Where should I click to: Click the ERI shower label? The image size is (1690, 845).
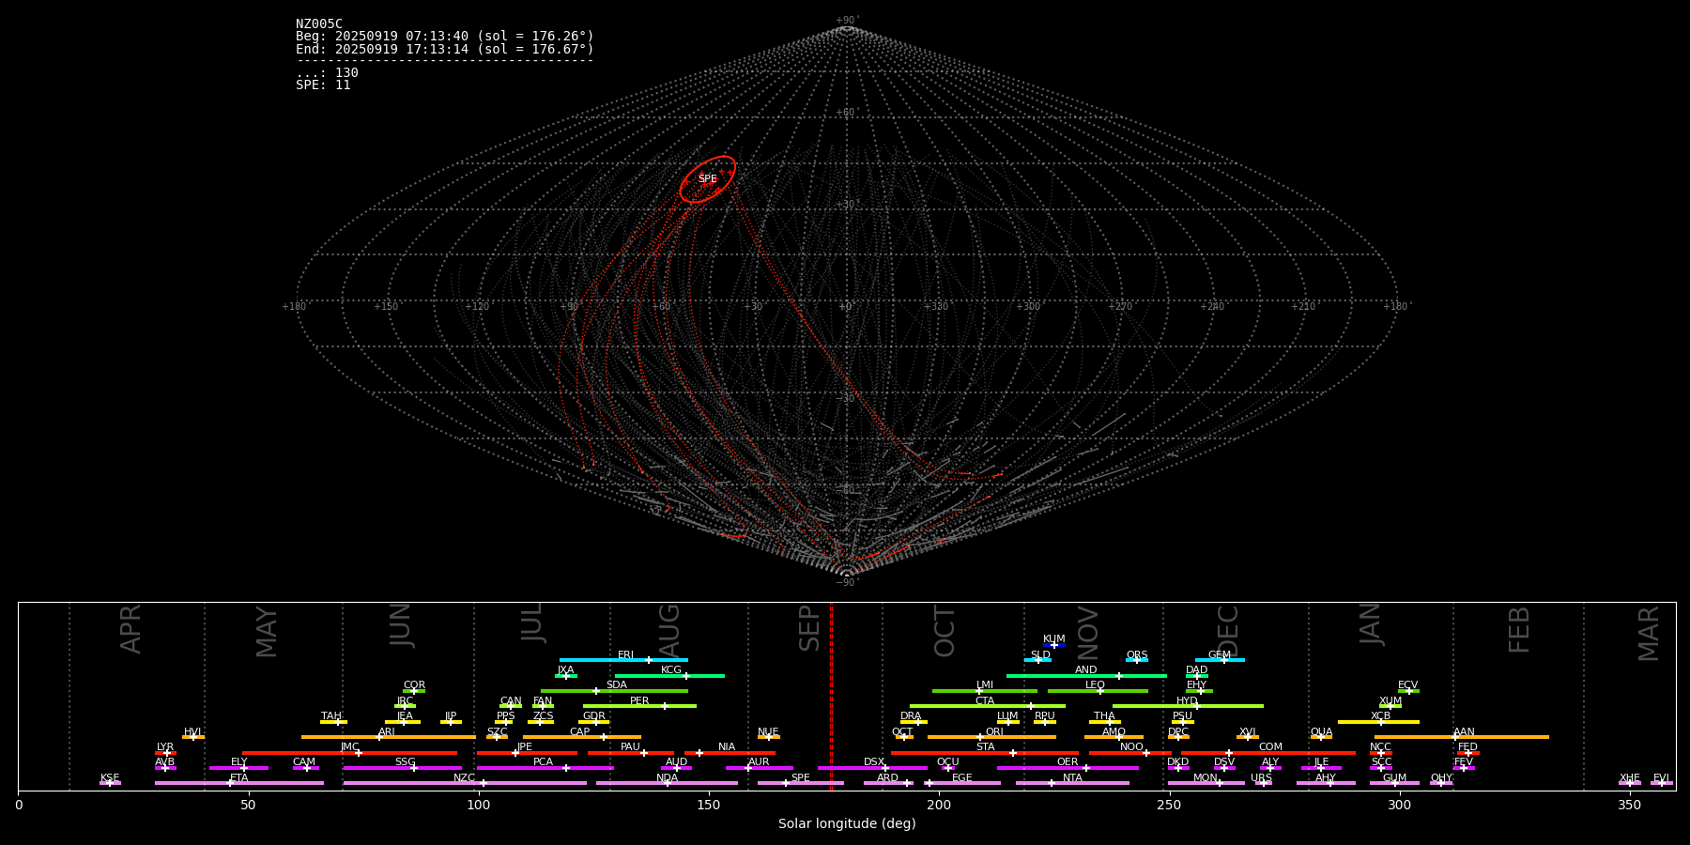click(x=626, y=655)
